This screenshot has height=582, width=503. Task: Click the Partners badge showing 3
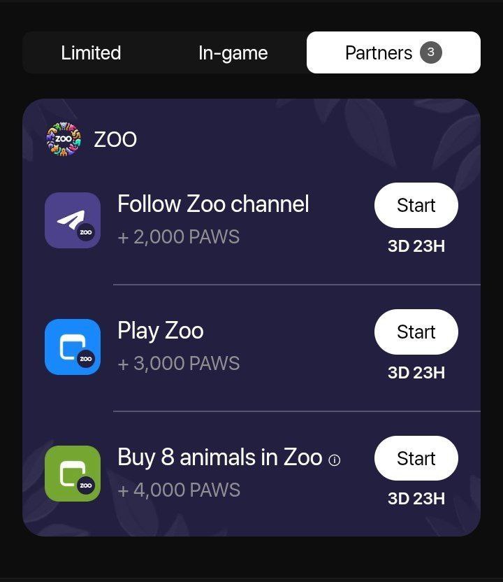[x=431, y=52]
